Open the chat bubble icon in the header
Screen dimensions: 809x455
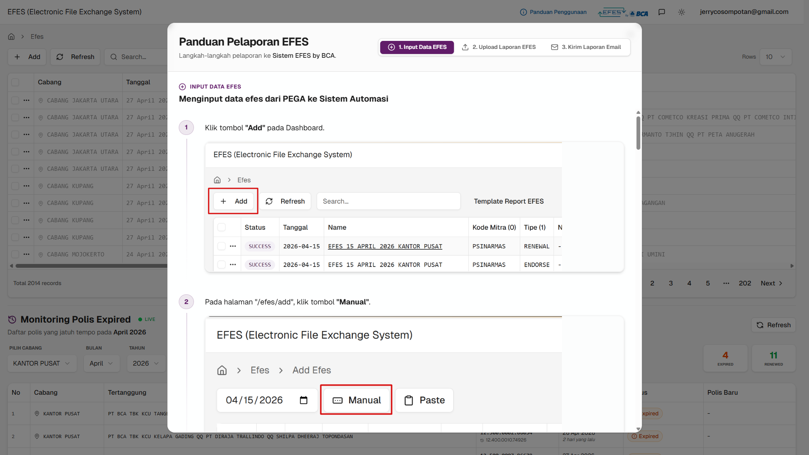662,12
